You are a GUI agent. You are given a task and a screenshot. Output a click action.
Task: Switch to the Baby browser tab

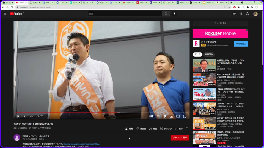pyautogui.click(x=142, y=2)
